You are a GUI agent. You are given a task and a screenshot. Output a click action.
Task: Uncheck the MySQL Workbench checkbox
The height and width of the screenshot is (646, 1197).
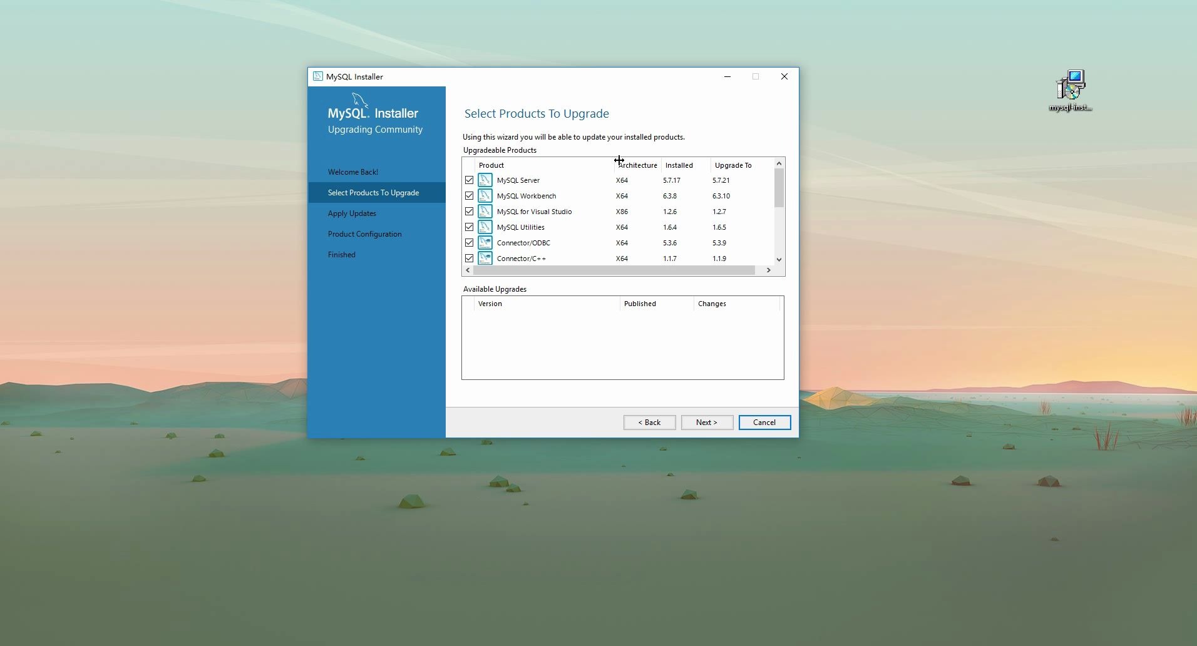click(470, 196)
